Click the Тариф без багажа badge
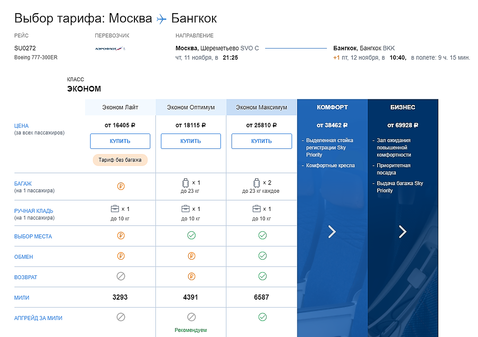The height and width of the screenshot is (337, 478). (x=120, y=160)
